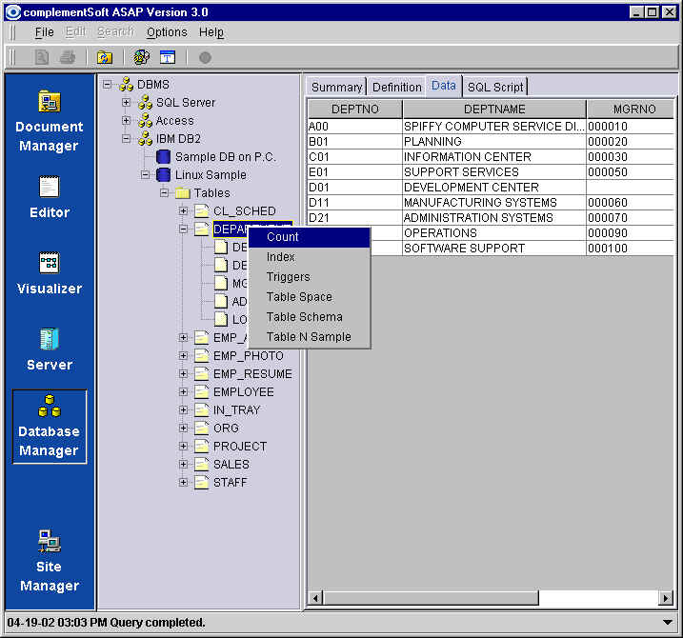The width and height of the screenshot is (683, 638).
Task: Open the Help menu
Action: coord(211,32)
